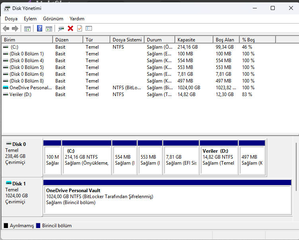
Task: Open the Eylem menu
Action: [x=30, y=19]
